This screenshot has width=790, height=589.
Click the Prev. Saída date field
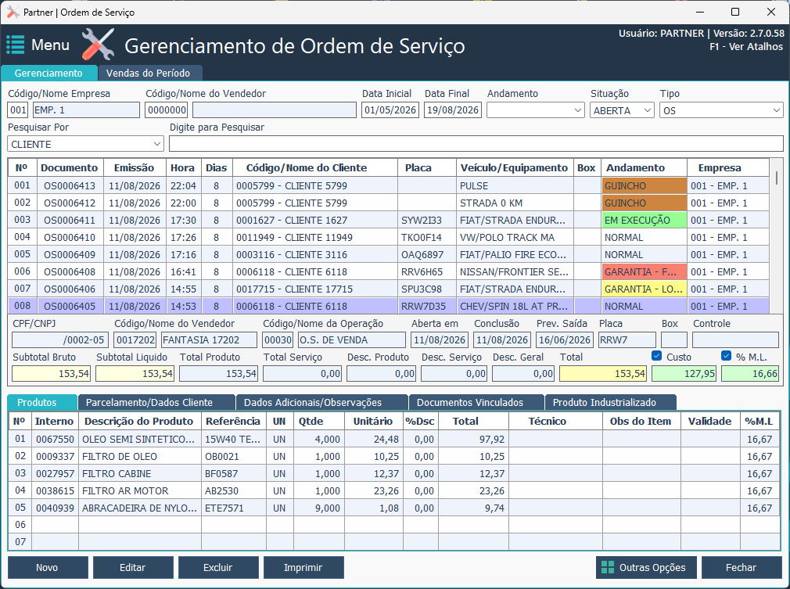click(565, 339)
